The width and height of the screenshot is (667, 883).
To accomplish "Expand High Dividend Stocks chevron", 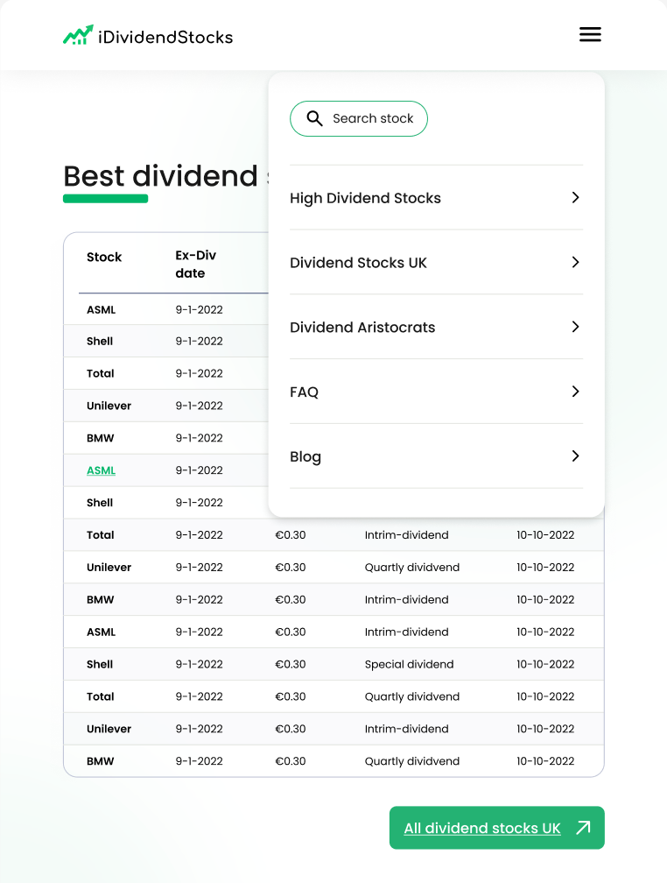I will tap(575, 197).
